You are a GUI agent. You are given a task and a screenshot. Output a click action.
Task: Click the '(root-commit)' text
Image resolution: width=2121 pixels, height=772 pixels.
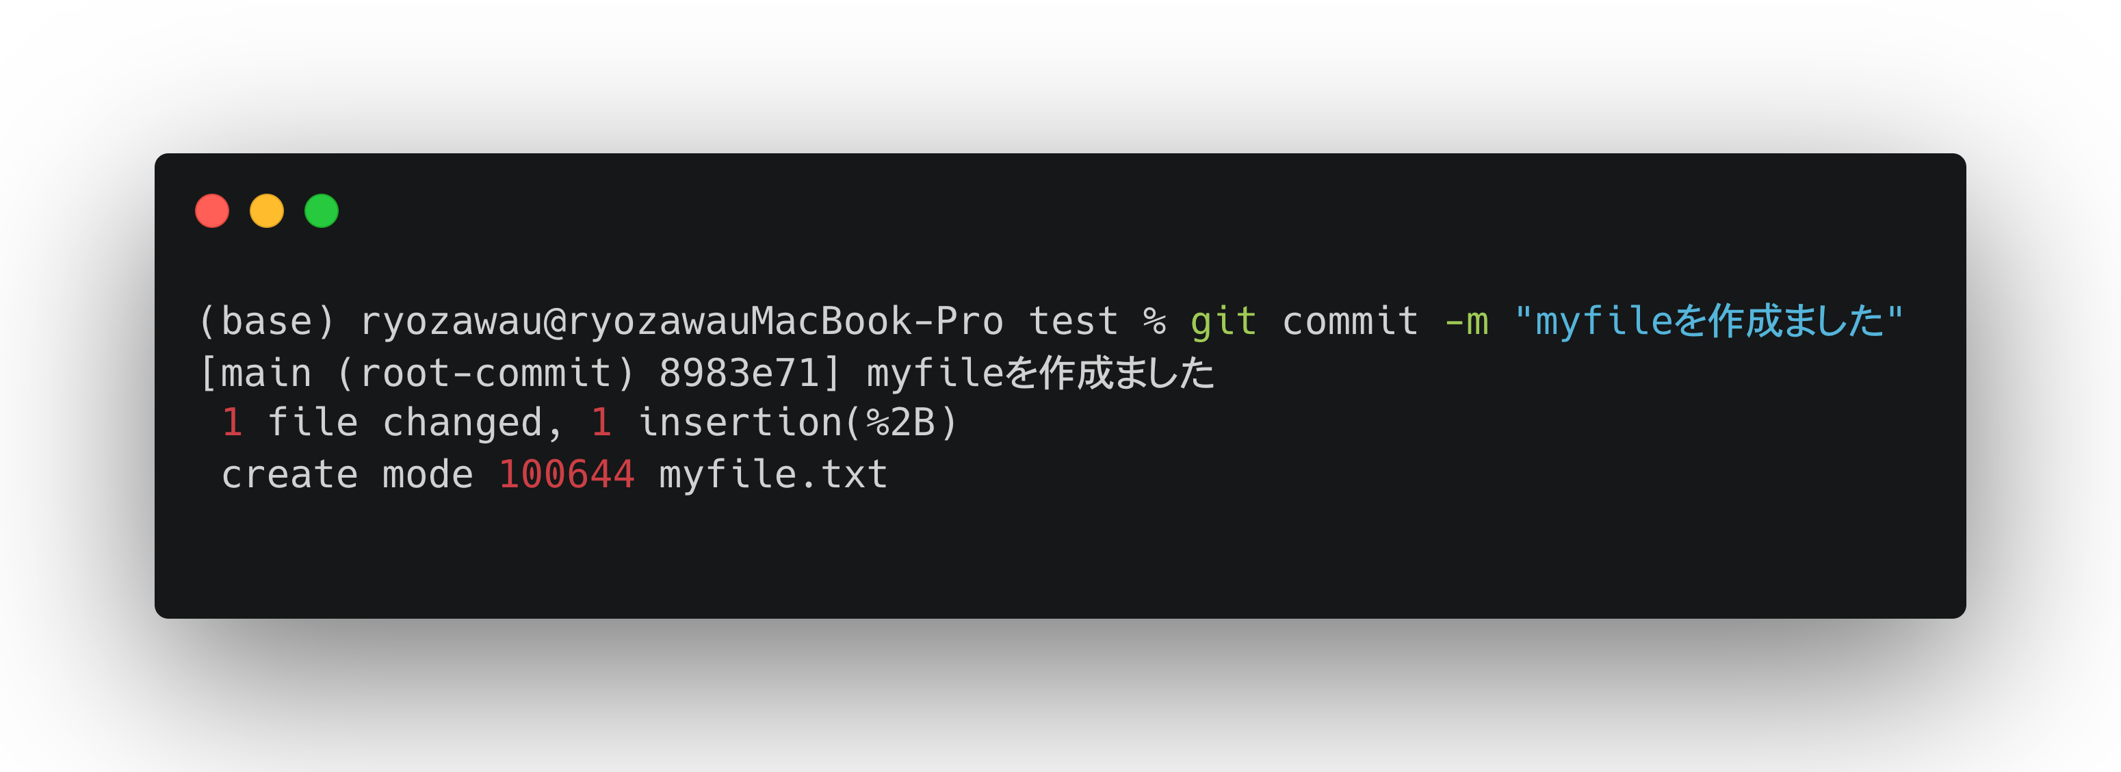(x=486, y=373)
